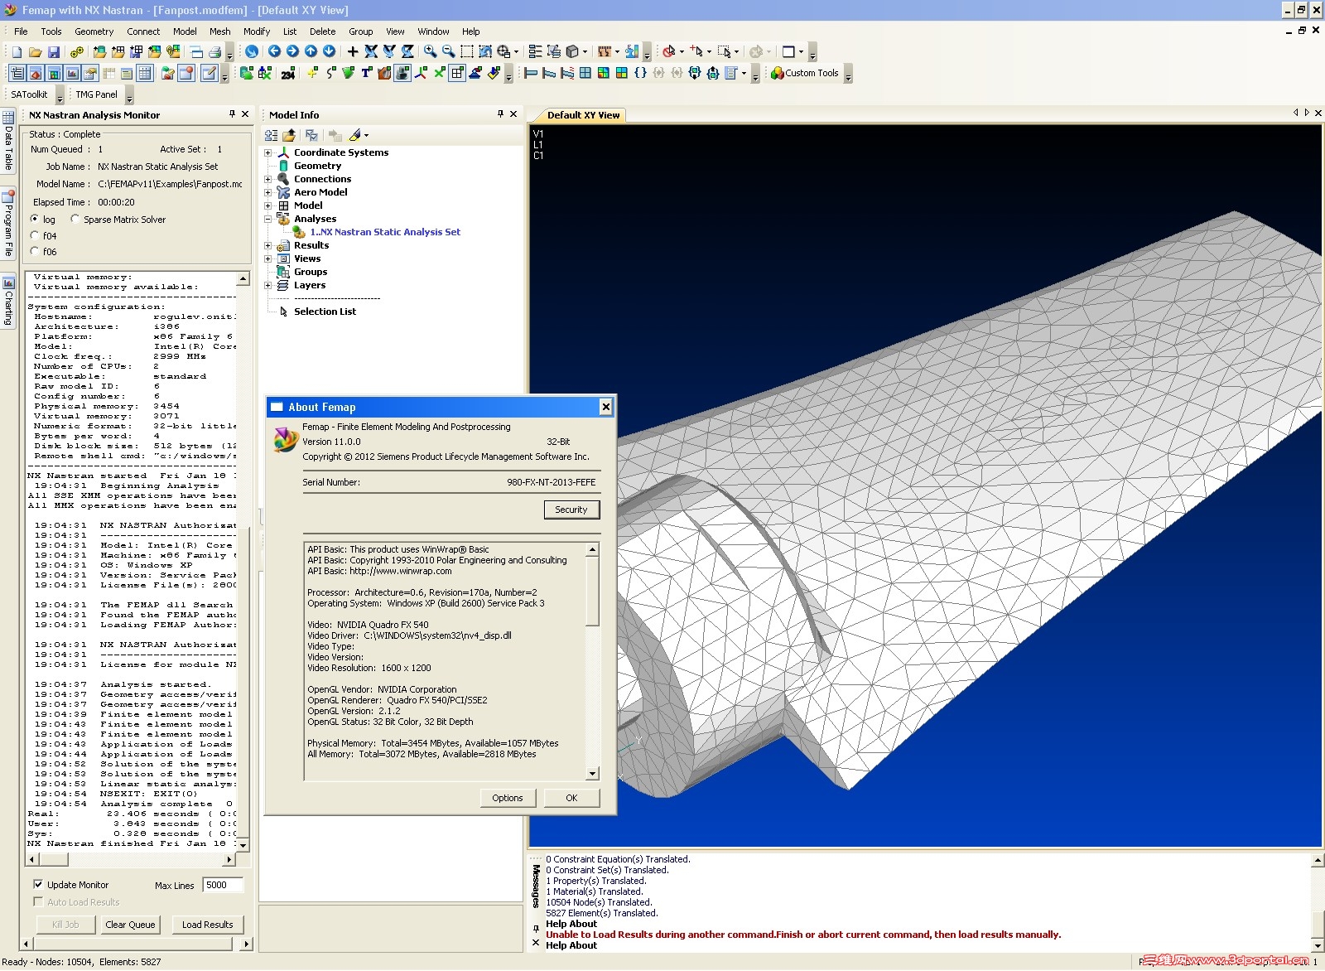Collapse the Analyses tree node

click(267, 219)
